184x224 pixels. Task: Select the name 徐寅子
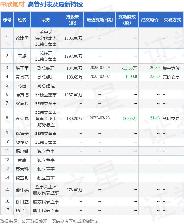click(x=22, y=134)
